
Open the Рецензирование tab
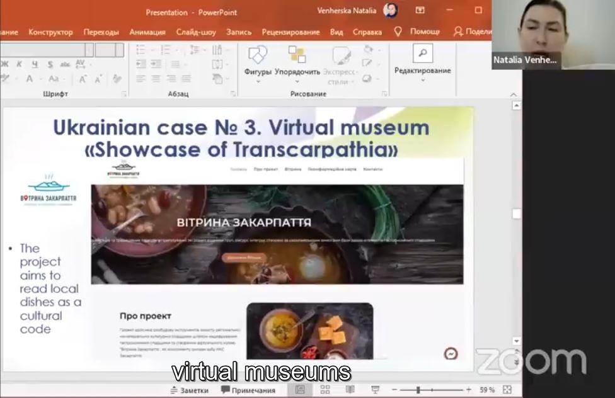pyautogui.click(x=291, y=31)
